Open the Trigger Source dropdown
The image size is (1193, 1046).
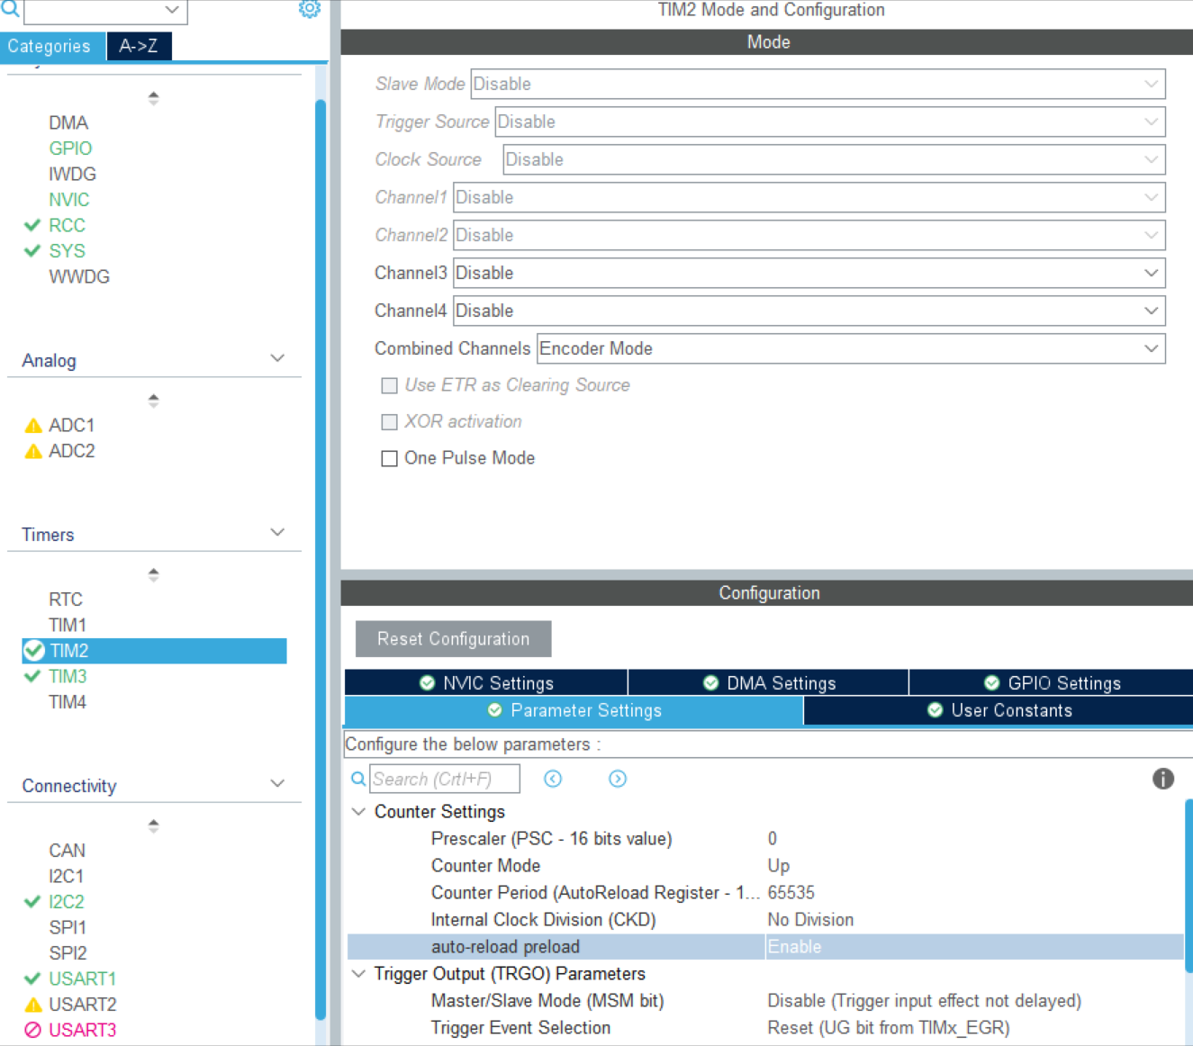(x=830, y=122)
